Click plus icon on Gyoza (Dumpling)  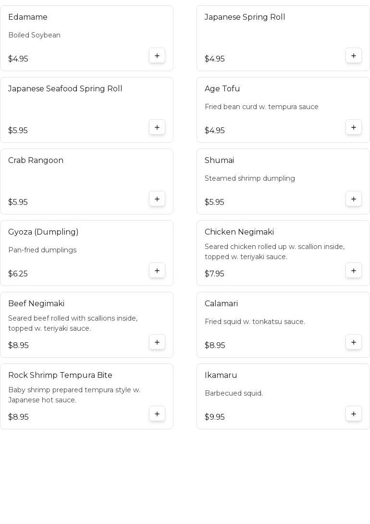tap(157, 270)
